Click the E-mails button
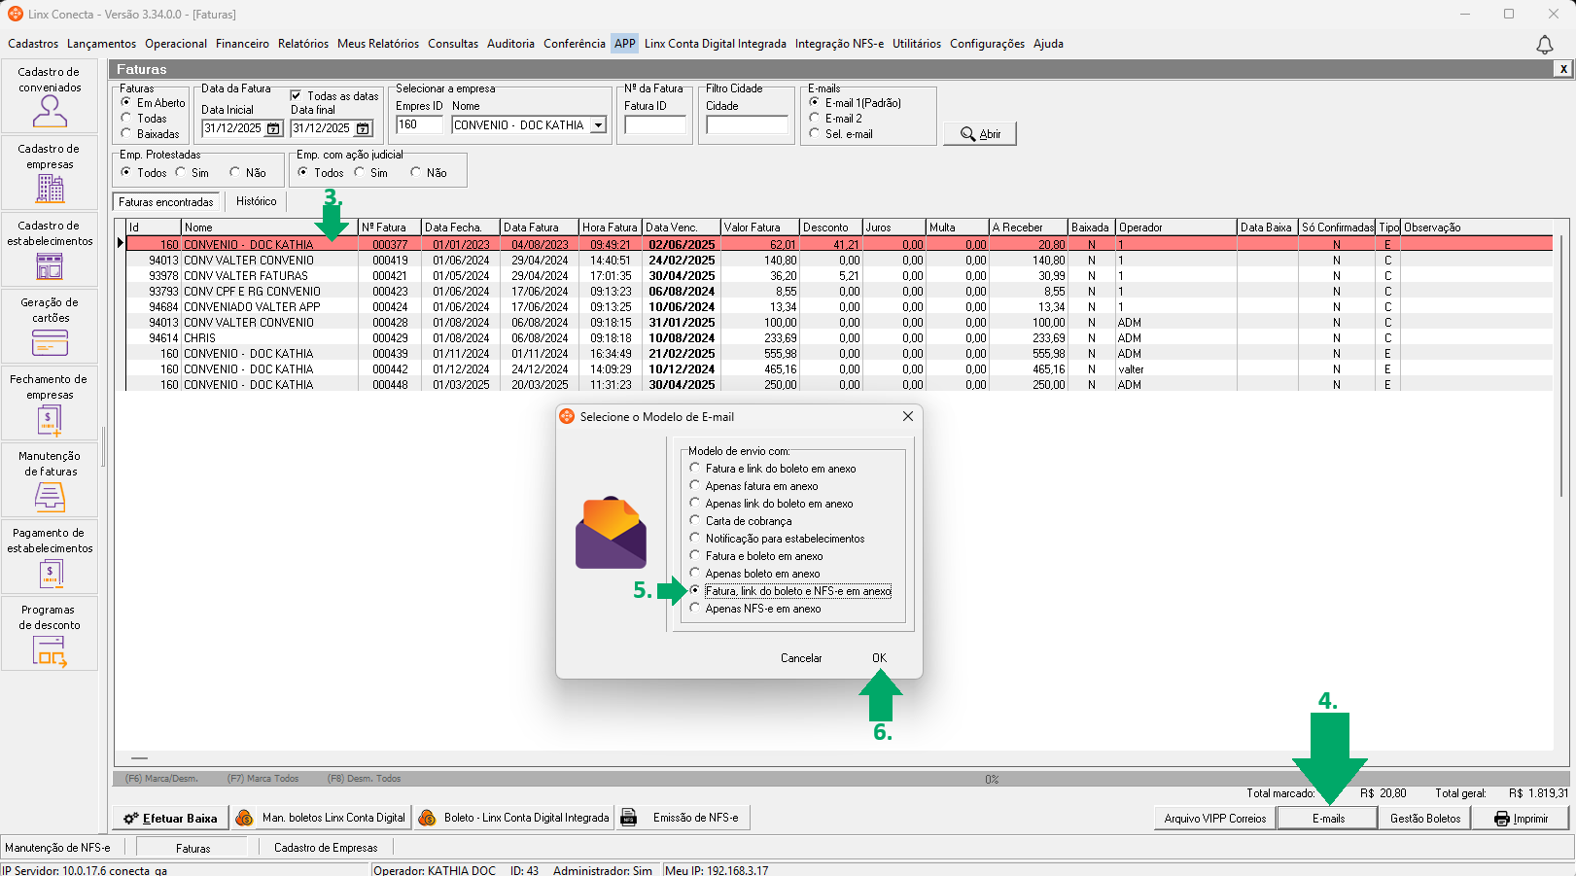Screen dimensions: 1576x876 (1328, 819)
